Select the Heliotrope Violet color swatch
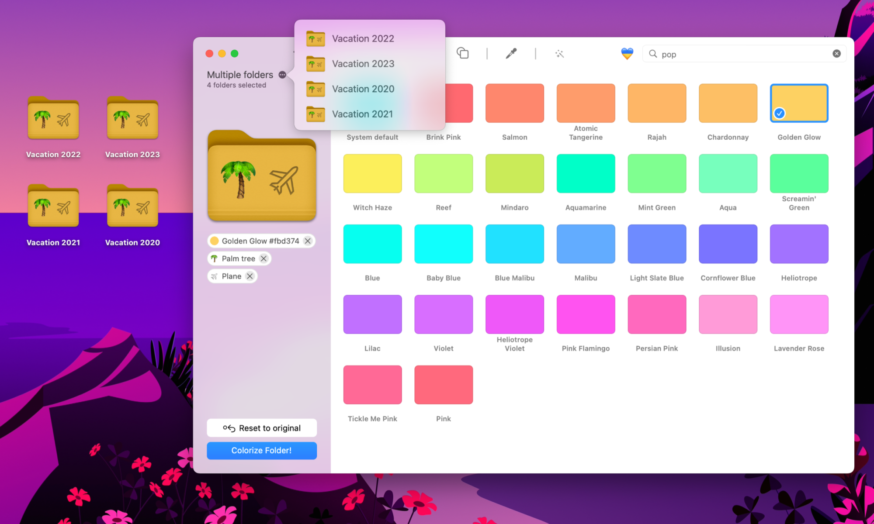Image resolution: width=874 pixels, height=524 pixels. pos(514,314)
